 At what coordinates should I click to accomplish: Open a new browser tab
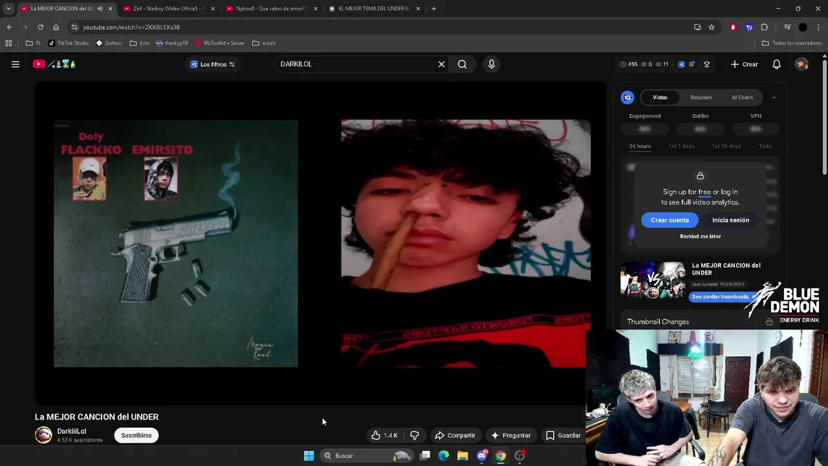tap(433, 8)
